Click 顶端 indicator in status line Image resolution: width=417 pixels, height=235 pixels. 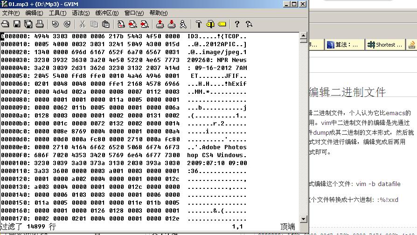coord(288,227)
